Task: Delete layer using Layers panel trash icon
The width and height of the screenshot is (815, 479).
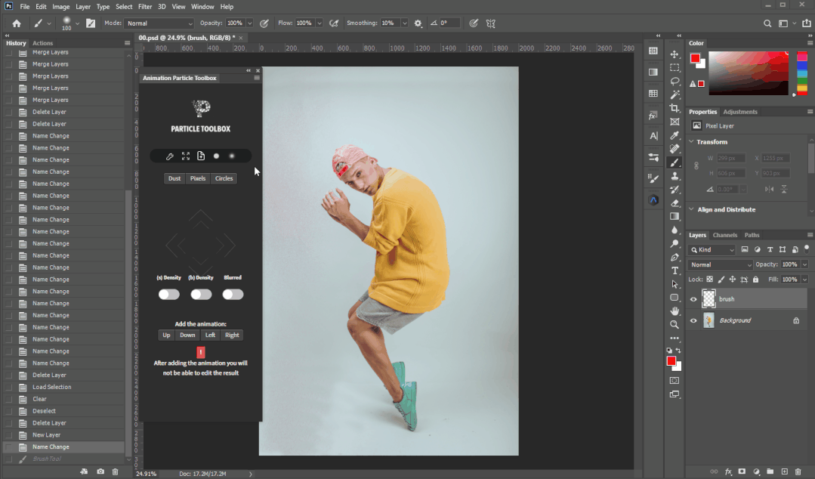Action: tap(798, 471)
